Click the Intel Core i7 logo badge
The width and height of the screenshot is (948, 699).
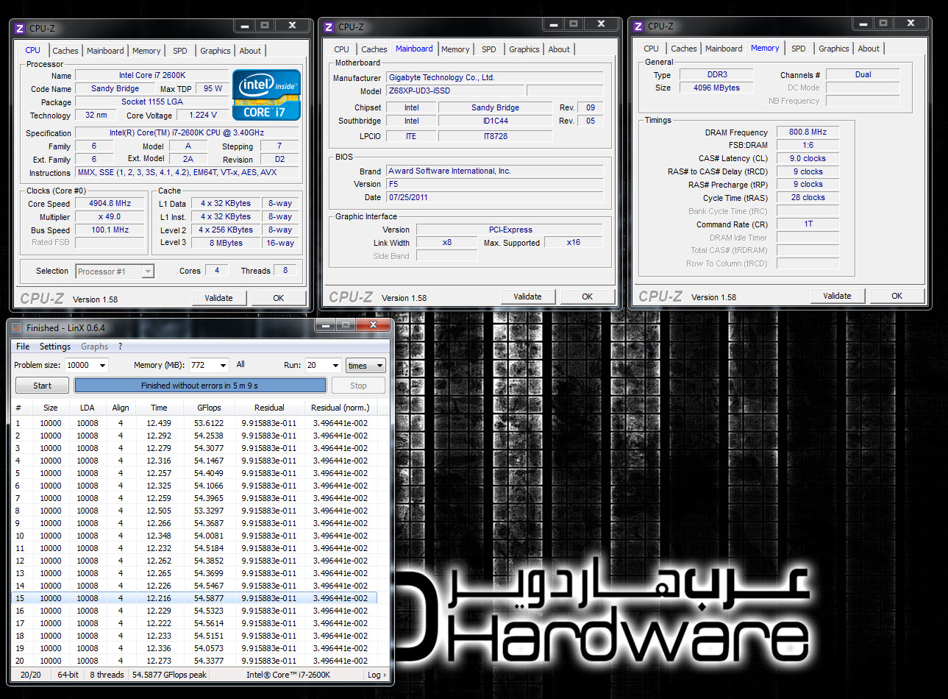[x=266, y=95]
